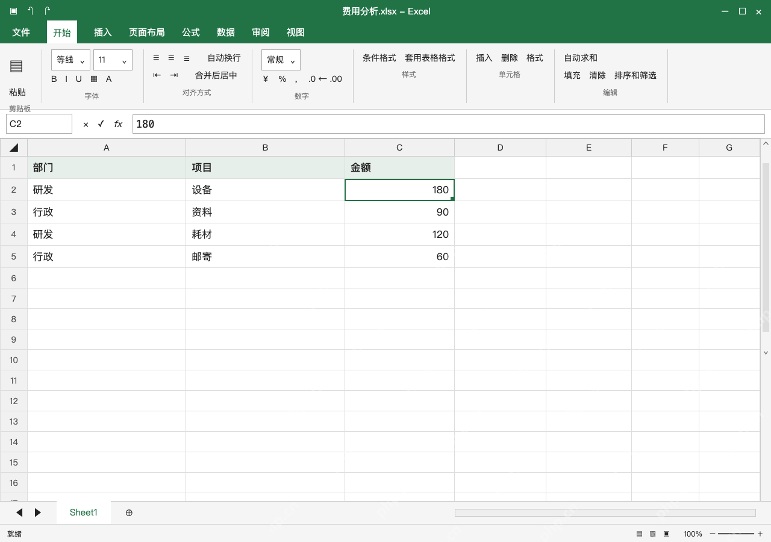Open the 文件 menu

point(21,33)
